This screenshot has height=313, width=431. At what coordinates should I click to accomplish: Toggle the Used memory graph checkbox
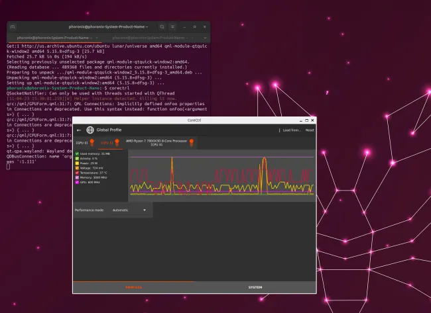click(x=77, y=154)
